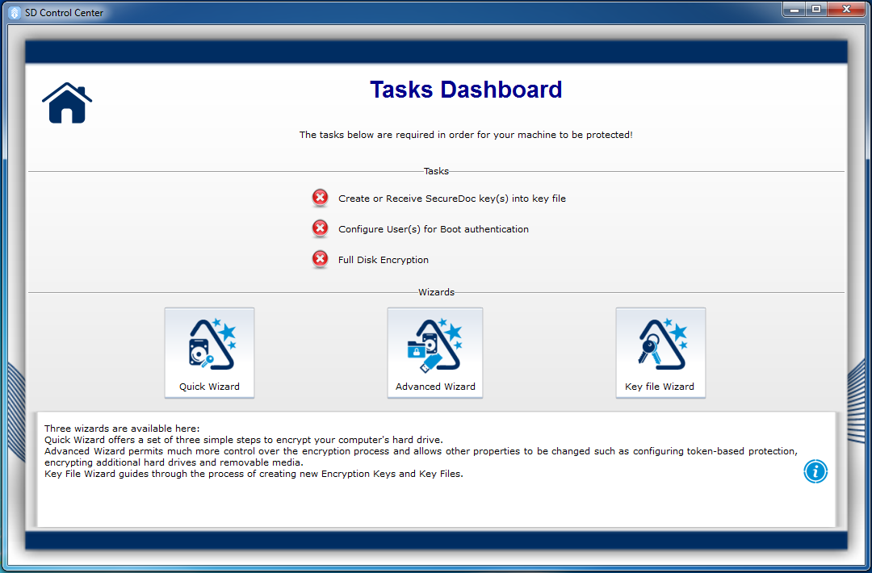The width and height of the screenshot is (872, 573).
Task: Select 'Configure User(s) for Boot authentication' task
Action: (434, 229)
